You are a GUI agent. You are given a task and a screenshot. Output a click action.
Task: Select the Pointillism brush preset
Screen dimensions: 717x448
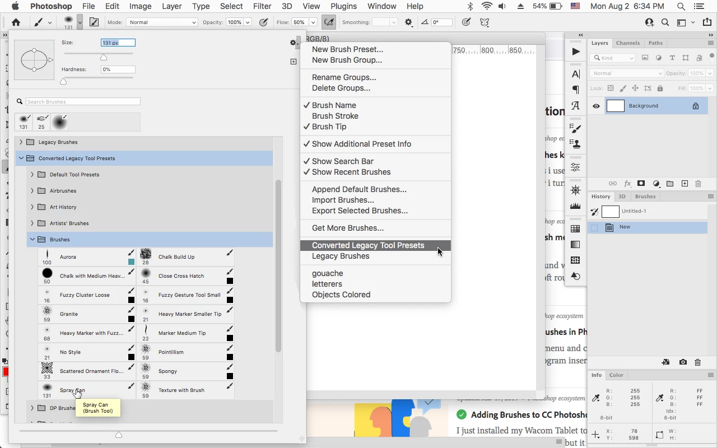pos(187,352)
